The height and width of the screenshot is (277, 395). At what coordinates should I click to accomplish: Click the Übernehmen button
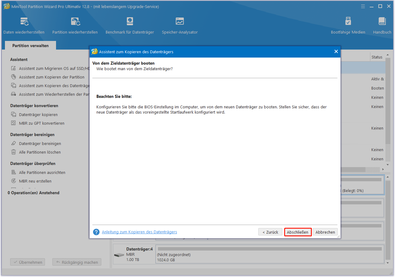(x=27, y=262)
